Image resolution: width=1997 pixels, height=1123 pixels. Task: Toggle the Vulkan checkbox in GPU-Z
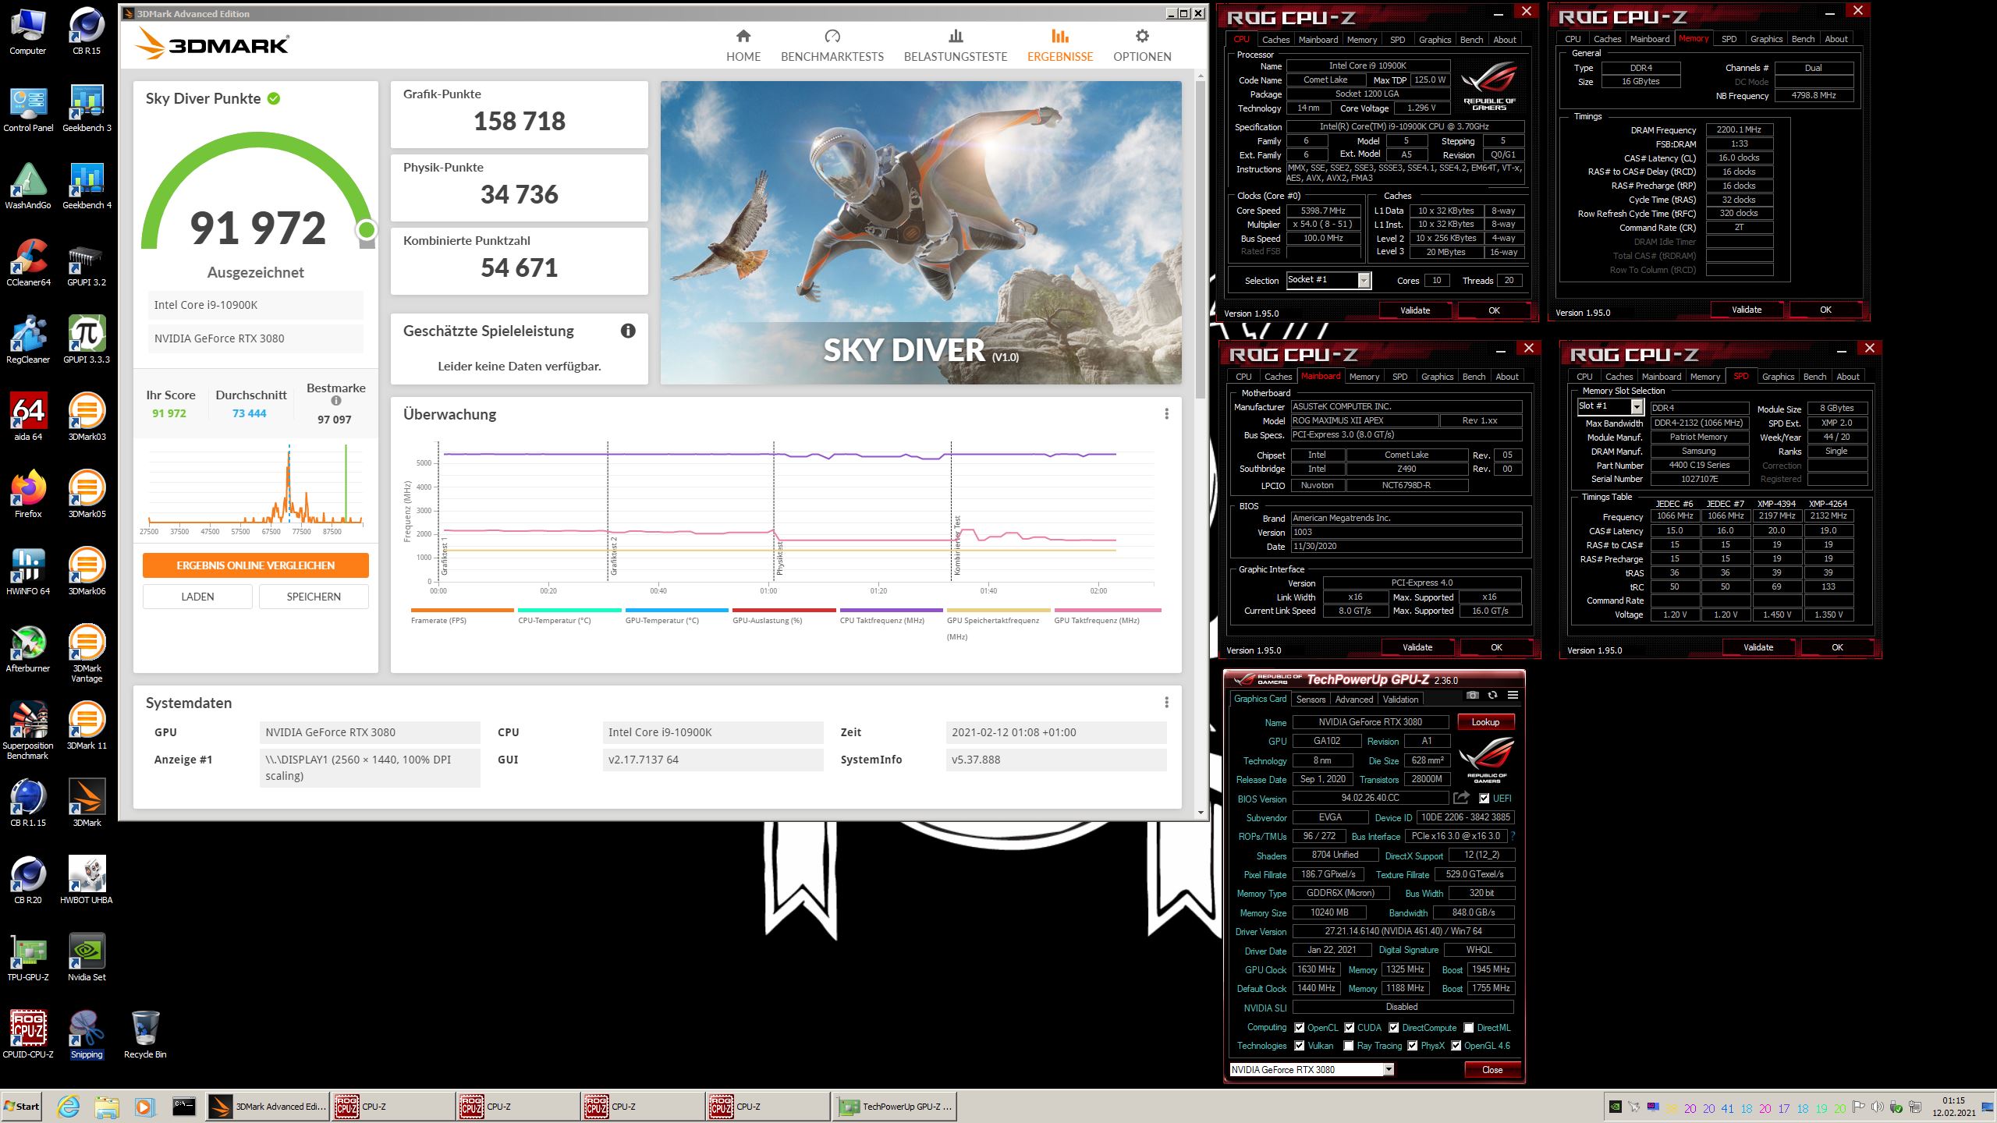click(1299, 1046)
